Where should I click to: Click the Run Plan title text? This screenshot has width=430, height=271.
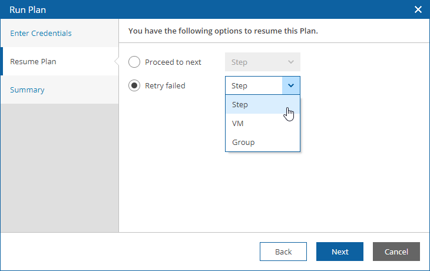click(28, 10)
